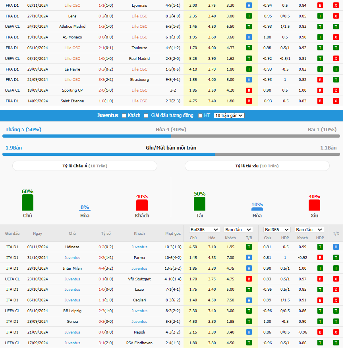Click the T/B column T badge in the Udinese row
Screen dimensions: 344x349
249,247
